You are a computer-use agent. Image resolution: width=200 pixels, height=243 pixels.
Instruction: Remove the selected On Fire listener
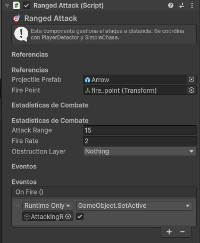click(x=182, y=232)
